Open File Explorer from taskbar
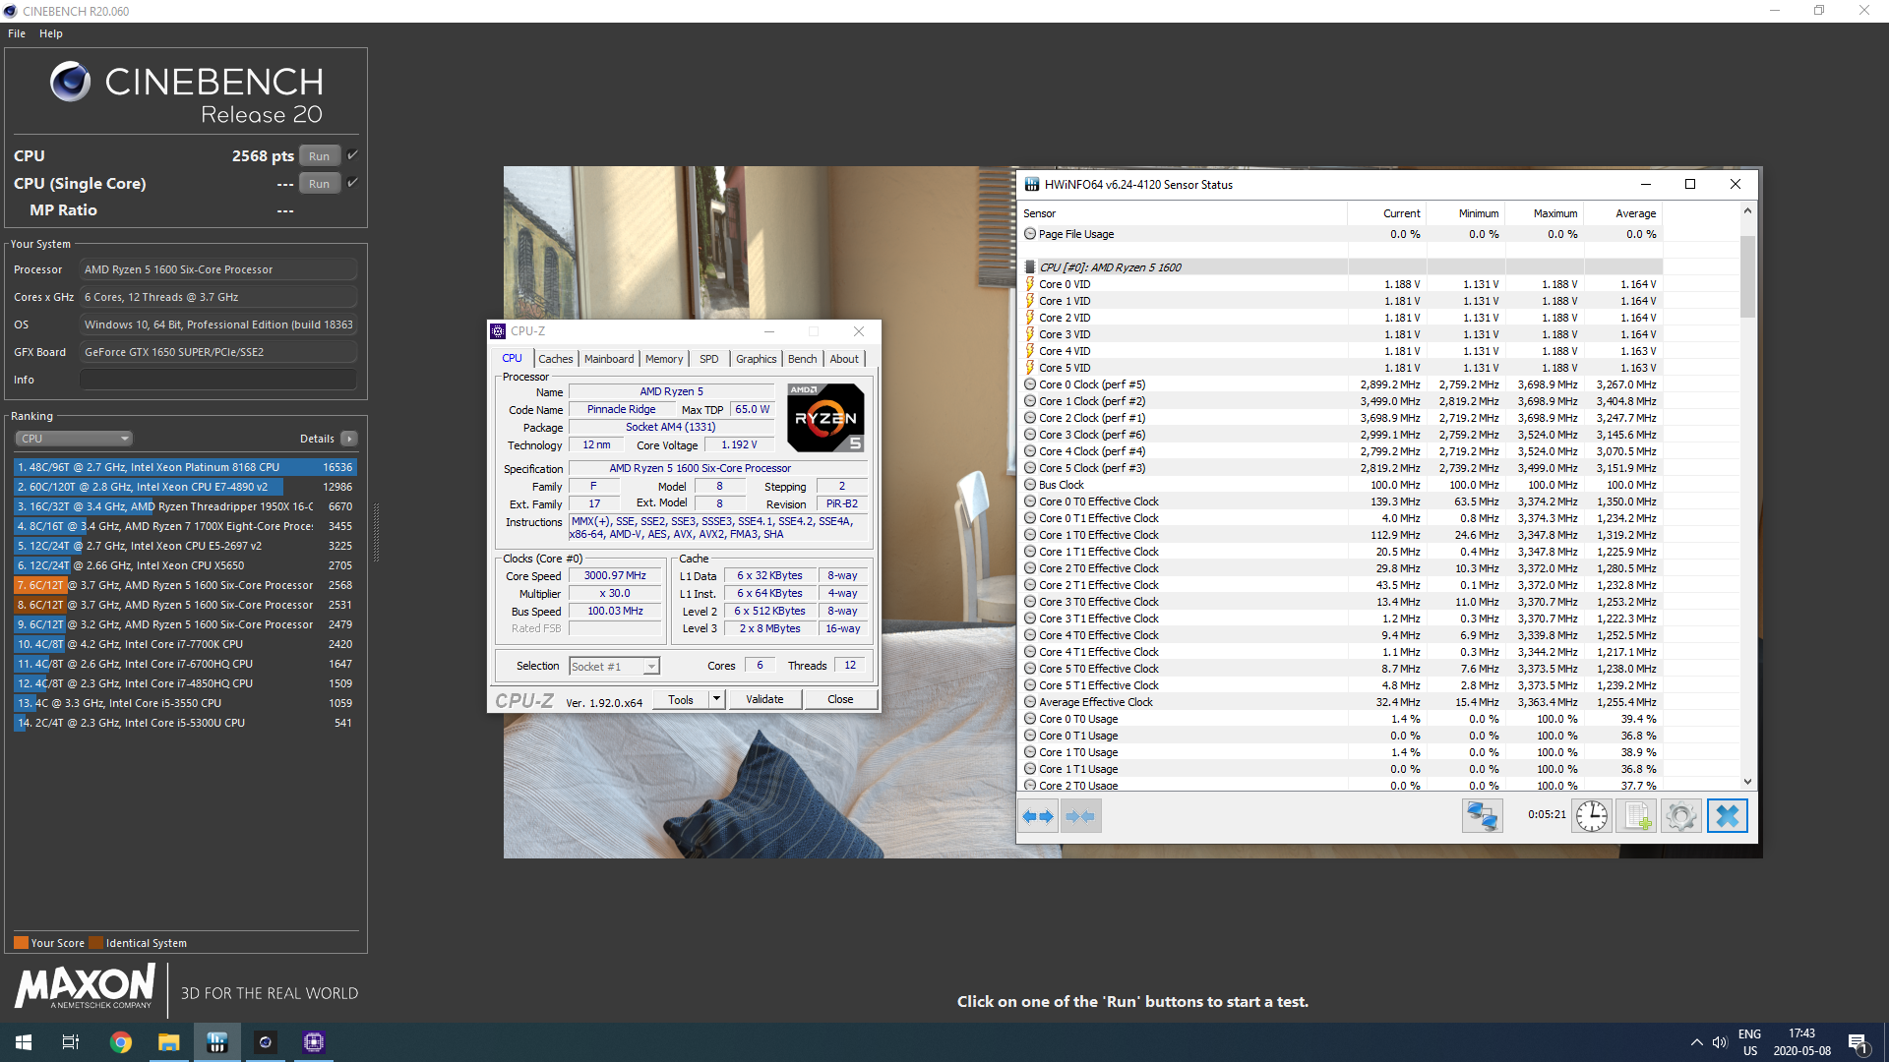 tap(169, 1042)
